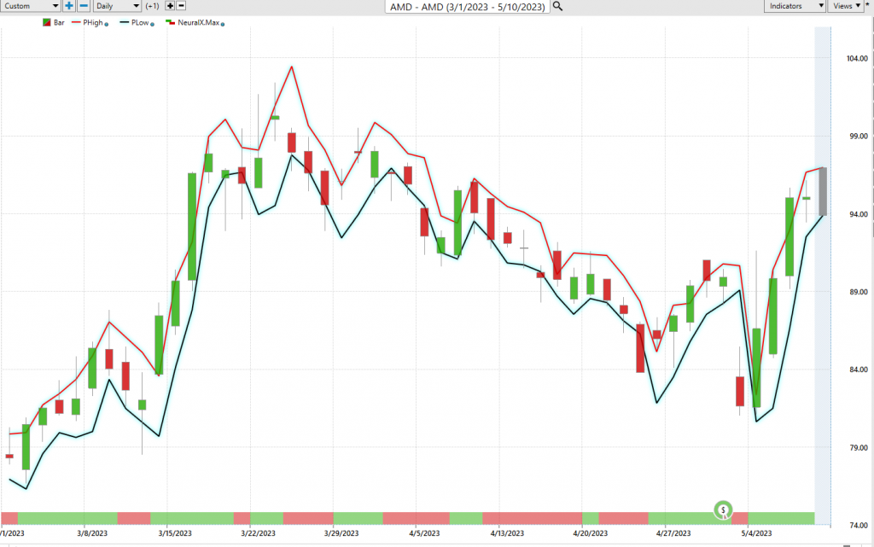The height and width of the screenshot is (547, 874).
Task: Click the NeuralX.Max legend label
Action: tap(198, 23)
